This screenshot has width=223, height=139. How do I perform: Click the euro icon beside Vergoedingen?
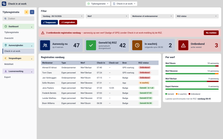pos(6,58)
